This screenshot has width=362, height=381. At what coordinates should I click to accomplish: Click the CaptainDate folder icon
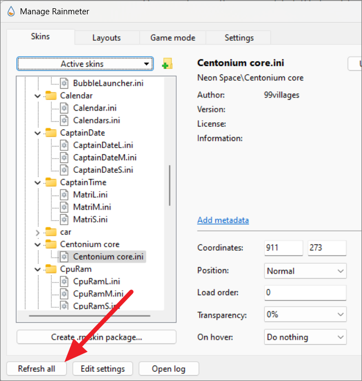tap(51, 133)
